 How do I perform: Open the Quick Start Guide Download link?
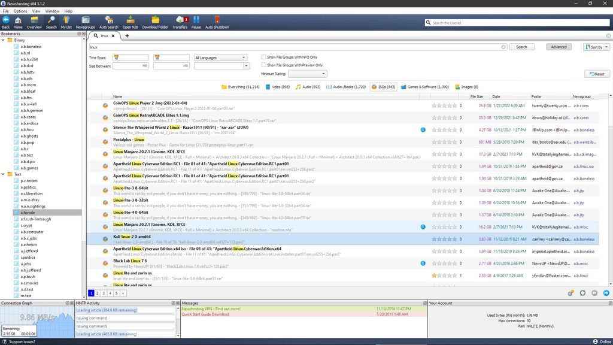(x=207, y=314)
